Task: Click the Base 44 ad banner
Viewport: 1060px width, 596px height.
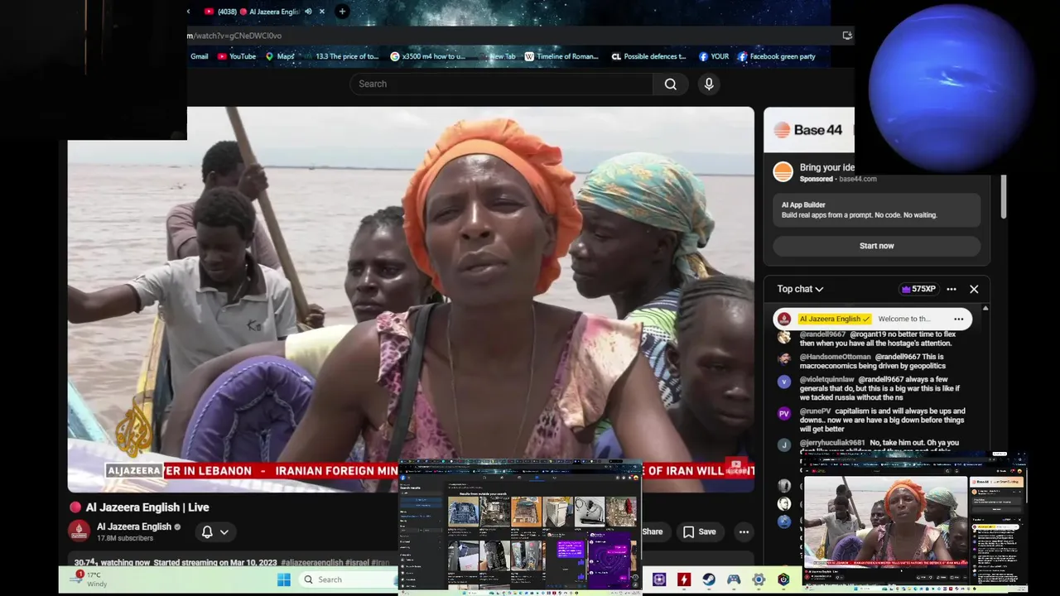Action: [808, 130]
